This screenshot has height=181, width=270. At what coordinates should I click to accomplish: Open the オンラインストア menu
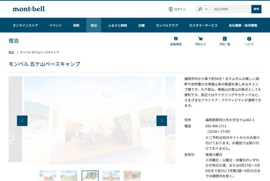coord(25,25)
